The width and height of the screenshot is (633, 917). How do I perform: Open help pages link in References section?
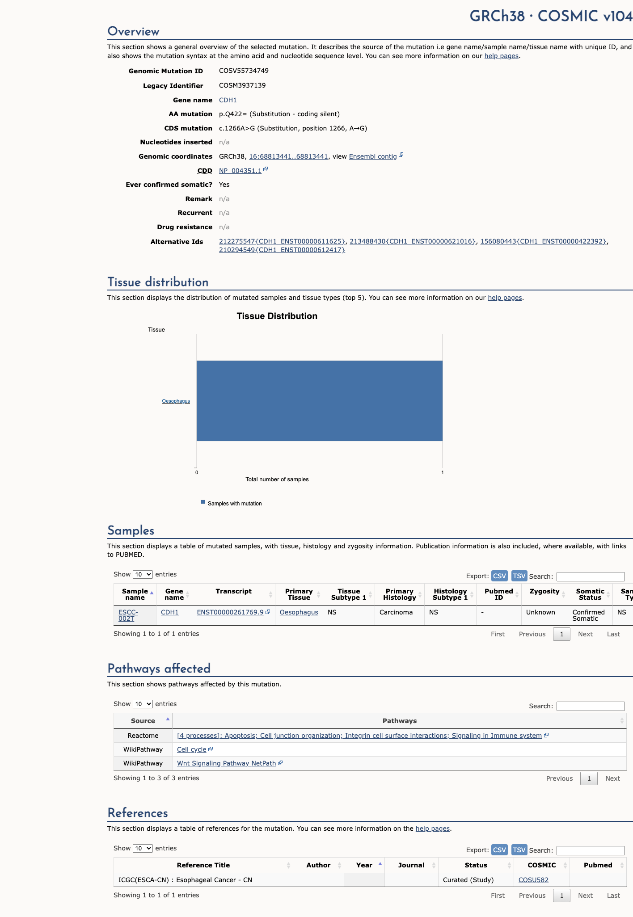(433, 829)
